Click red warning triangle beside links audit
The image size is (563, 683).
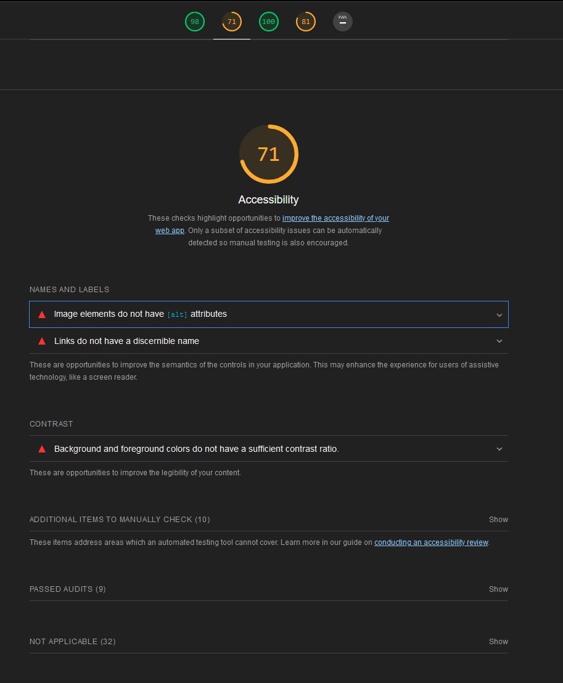coord(42,341)
